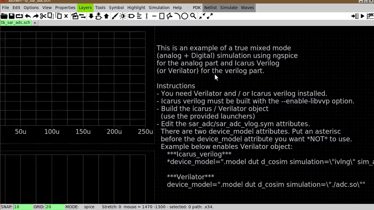Open the waveform viewer icon
374x210 pixels.
pos(370,16)
